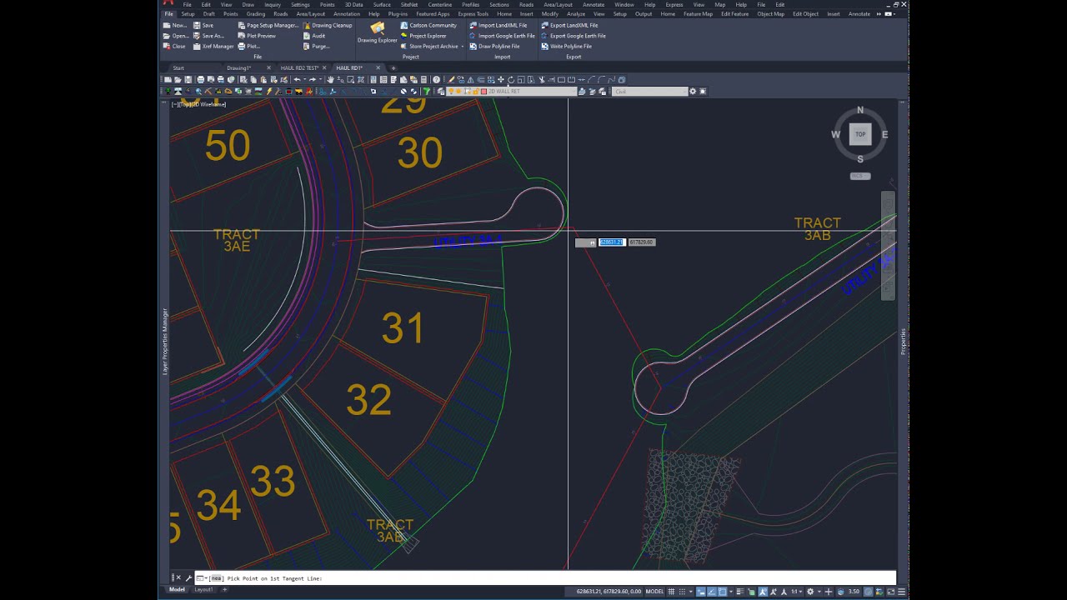Open Carlson Community
Image resolution: width=1067 pixels, height=600 pixels.
click(x=428, y=26)
